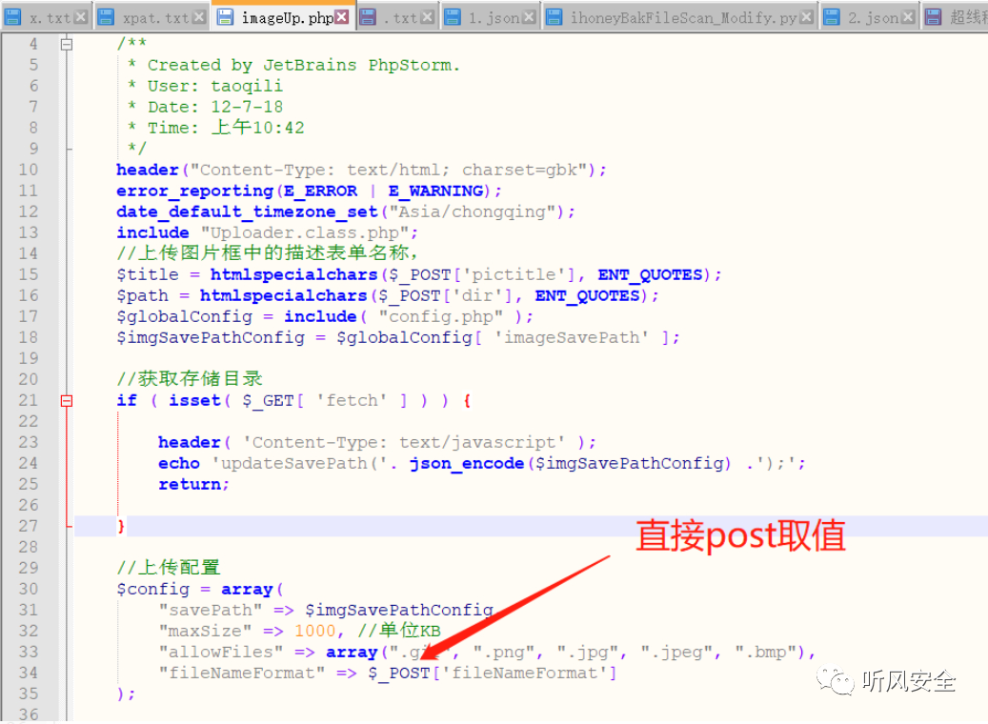Viewport: 988px width, 724px height.
Task: Click the comment '//获取存储目录'
Action: [189, 379]
